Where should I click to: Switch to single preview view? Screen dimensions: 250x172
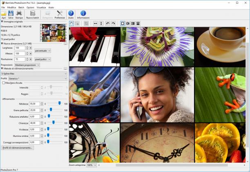click(x=123, y=24)
